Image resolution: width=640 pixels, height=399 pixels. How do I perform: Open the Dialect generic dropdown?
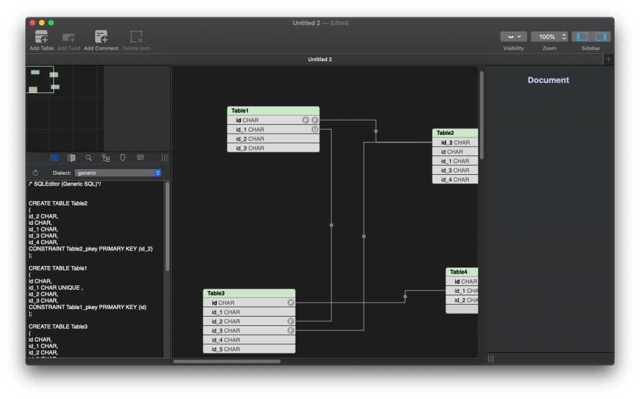(117, 173)
